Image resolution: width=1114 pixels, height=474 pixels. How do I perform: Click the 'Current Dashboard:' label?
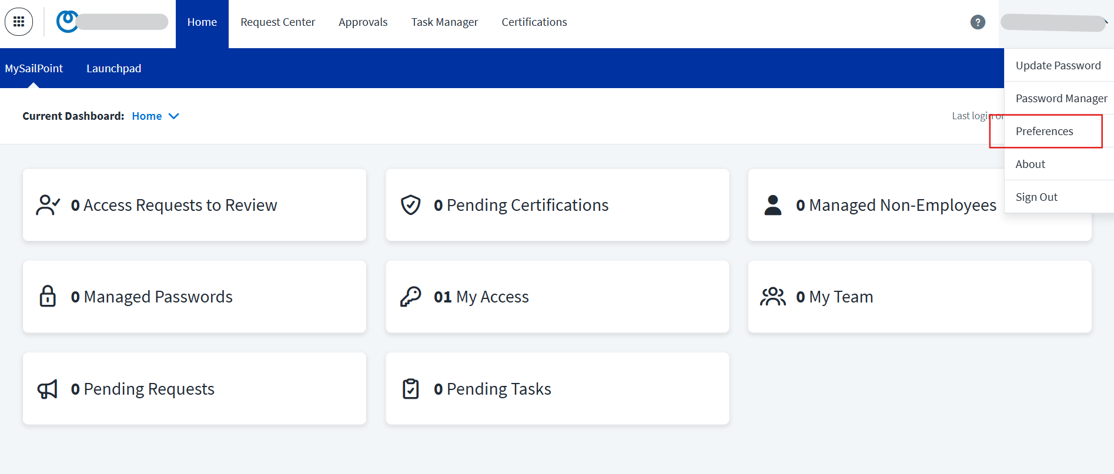(73, 116)
